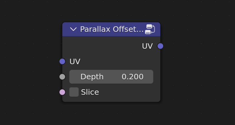Click the pink Slice input socket
The image size is (235, 125).
[62, 92]
